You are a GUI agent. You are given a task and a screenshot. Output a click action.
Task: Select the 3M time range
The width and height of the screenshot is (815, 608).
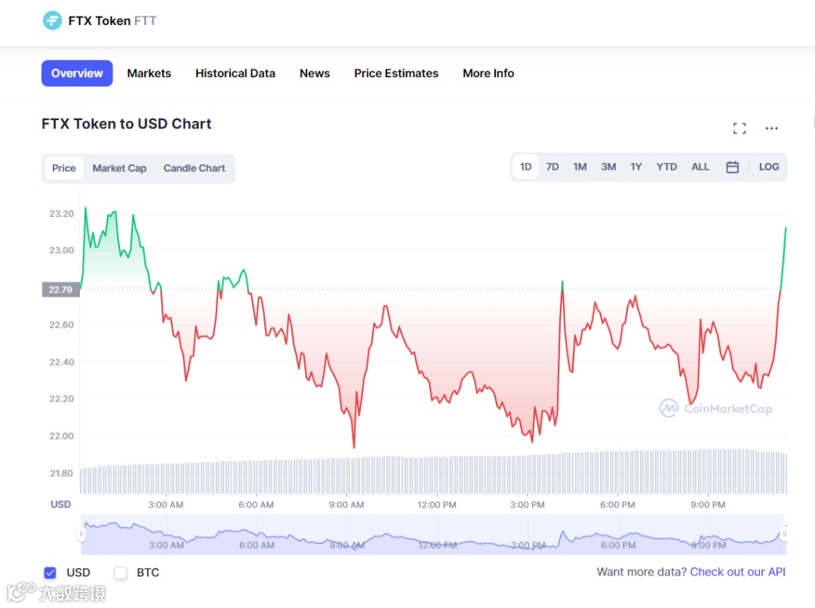608,167
